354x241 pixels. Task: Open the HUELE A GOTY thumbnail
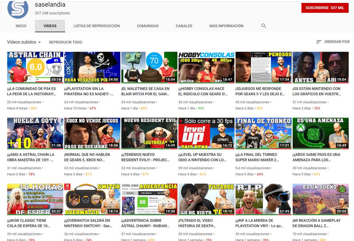[x=35, y=133]
